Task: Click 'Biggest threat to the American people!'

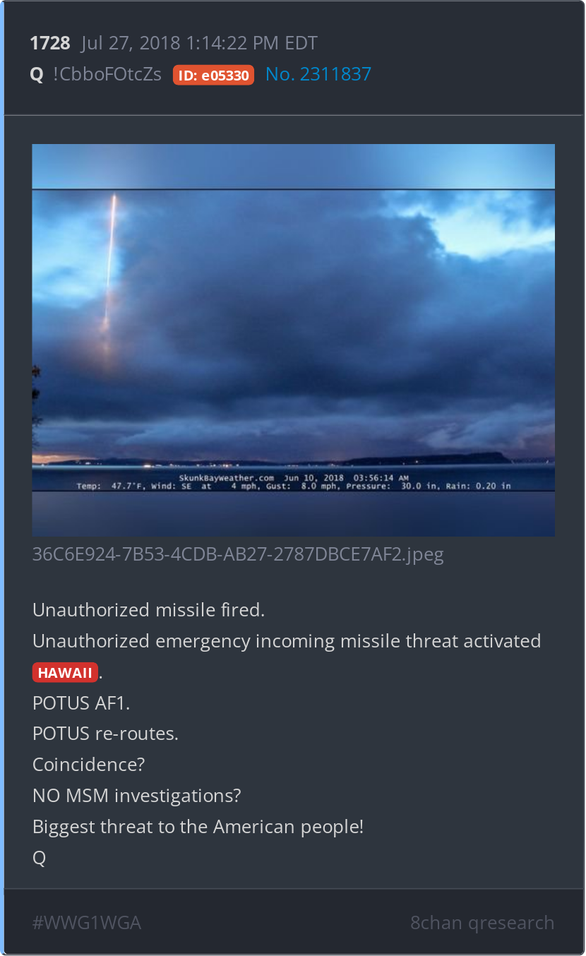Action: coord(198,827)
